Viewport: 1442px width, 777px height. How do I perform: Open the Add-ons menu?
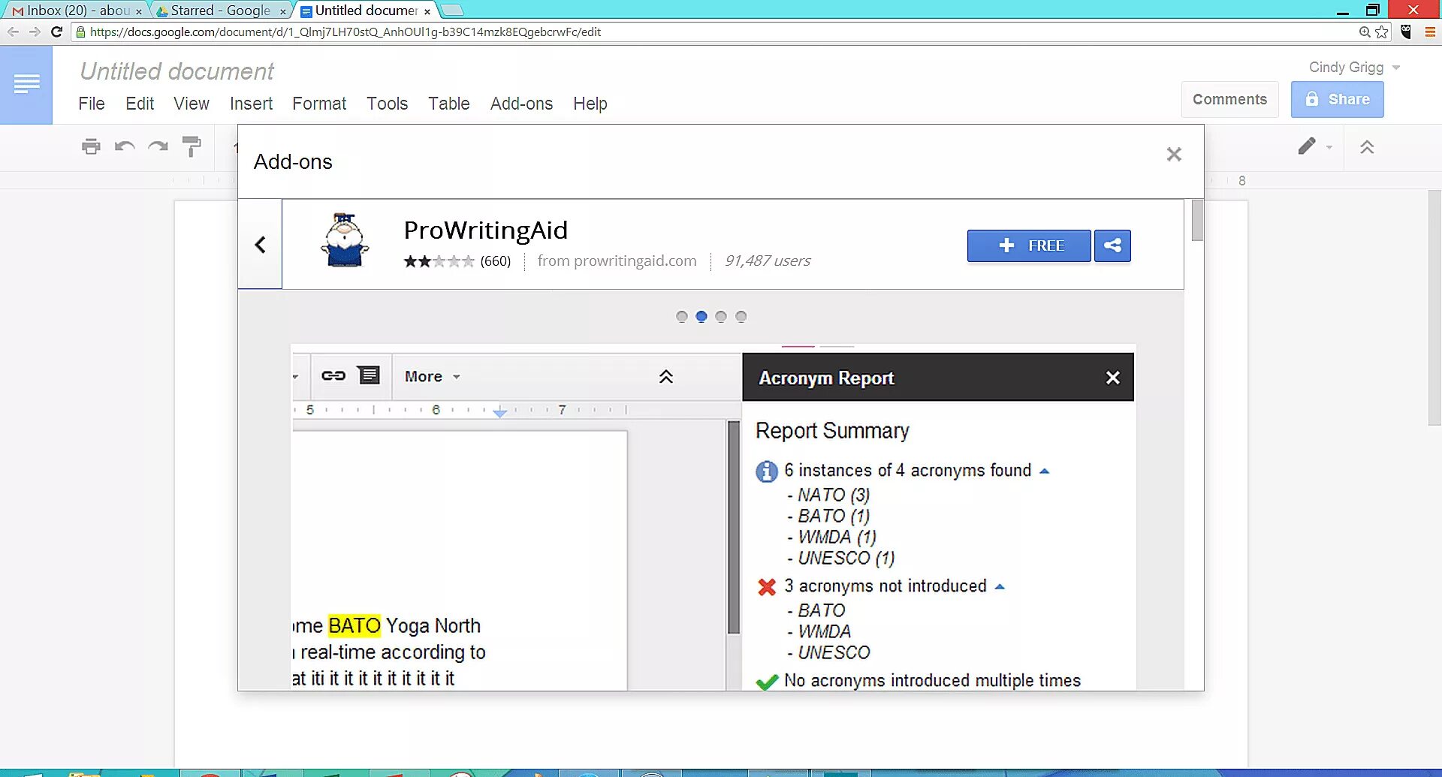pyautogui.click(x=521, y=104)
